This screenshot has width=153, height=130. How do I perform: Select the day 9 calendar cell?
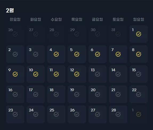pos(15,74)
